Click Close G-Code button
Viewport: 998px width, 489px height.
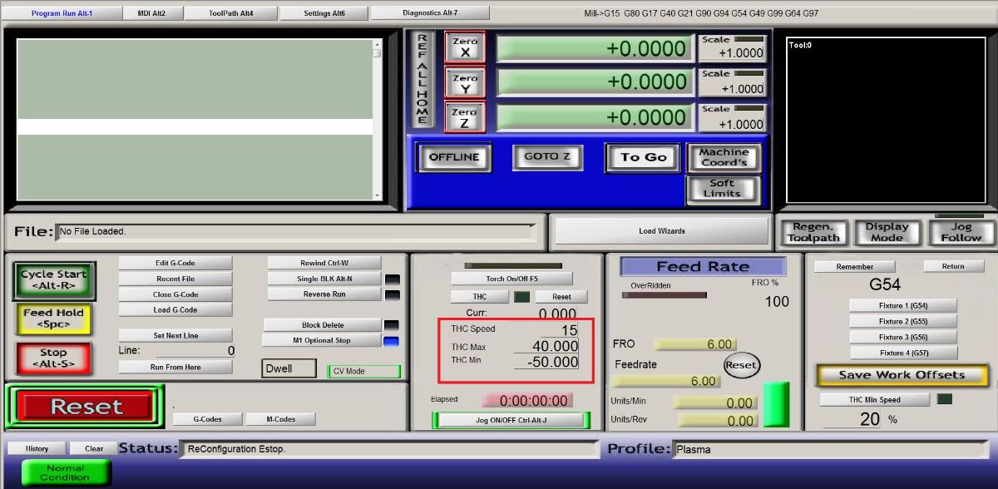point(175,294)
